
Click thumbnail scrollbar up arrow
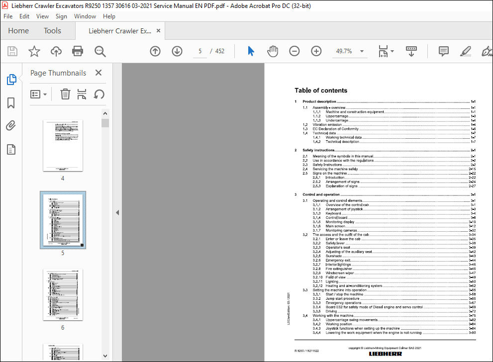click(105, 113)
